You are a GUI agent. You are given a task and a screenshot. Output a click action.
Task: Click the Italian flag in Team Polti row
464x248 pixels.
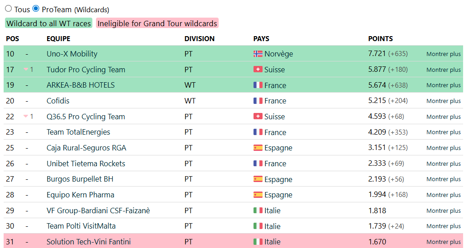(x=258, y=226)
